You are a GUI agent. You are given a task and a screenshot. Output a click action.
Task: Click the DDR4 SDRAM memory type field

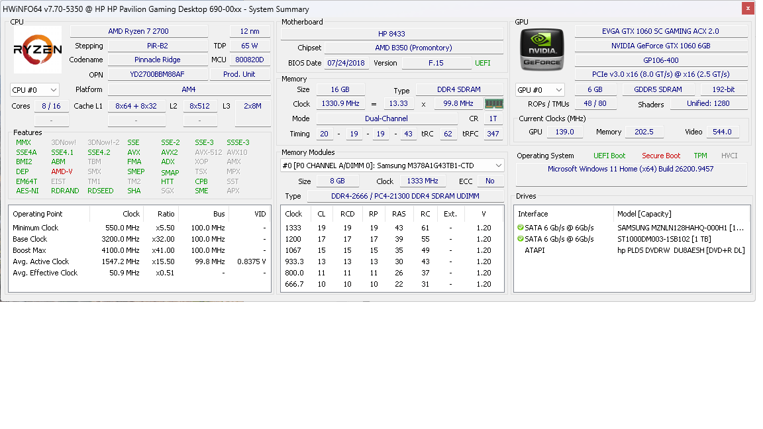click(x=459, y=89)
